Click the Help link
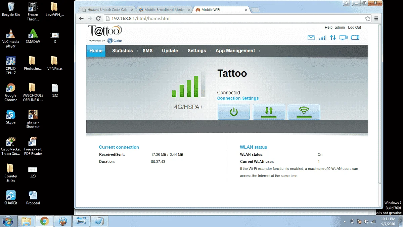Viewport: 403px width, 227px height. [328, 28]
